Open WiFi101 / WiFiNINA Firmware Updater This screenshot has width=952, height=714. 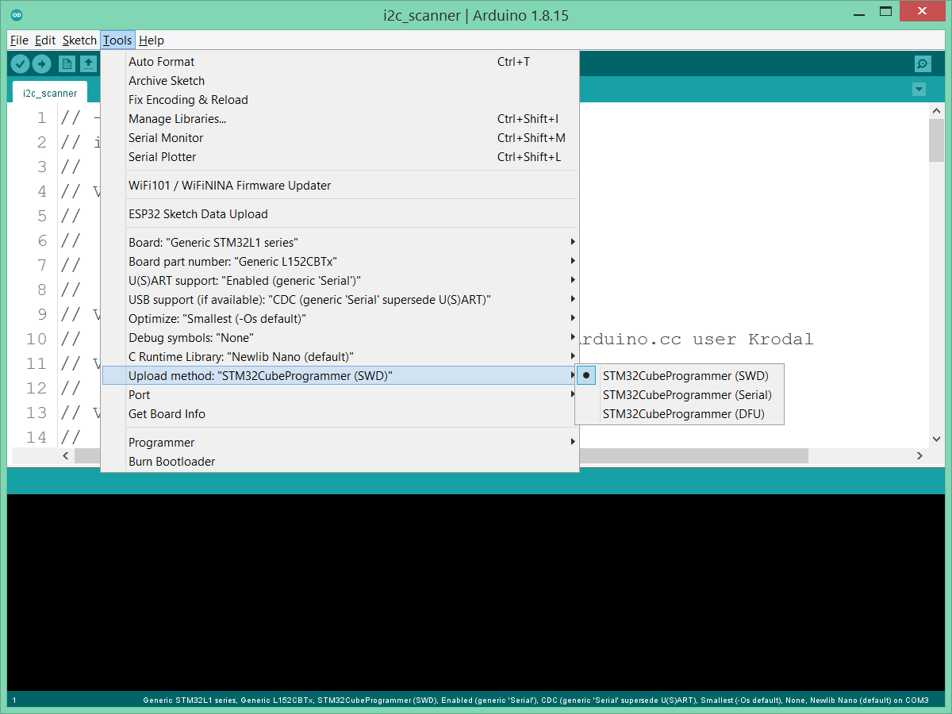[x=340, y=186]
